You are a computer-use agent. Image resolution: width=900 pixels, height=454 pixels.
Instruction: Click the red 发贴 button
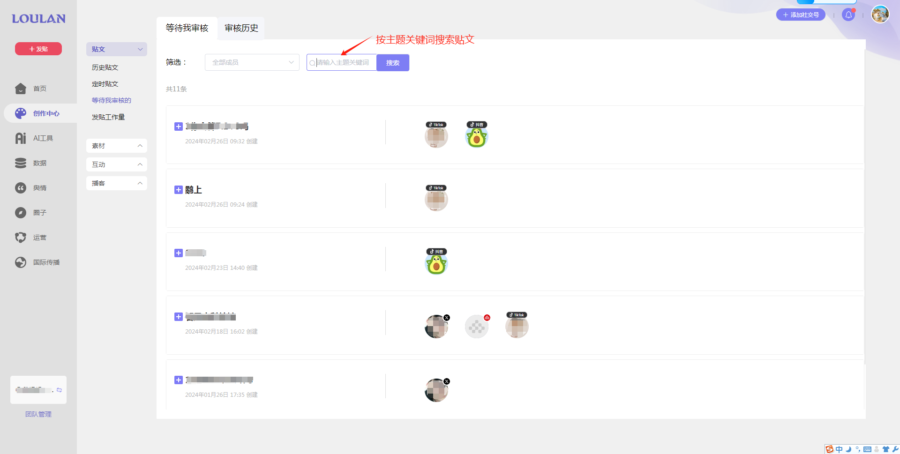pyautogui.click(x=38, y=49)
